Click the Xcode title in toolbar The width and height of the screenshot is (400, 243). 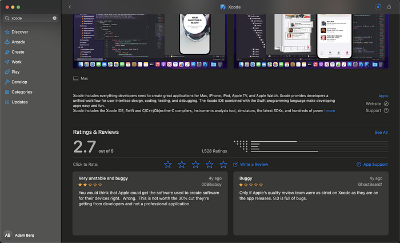[x=234, y=7]
